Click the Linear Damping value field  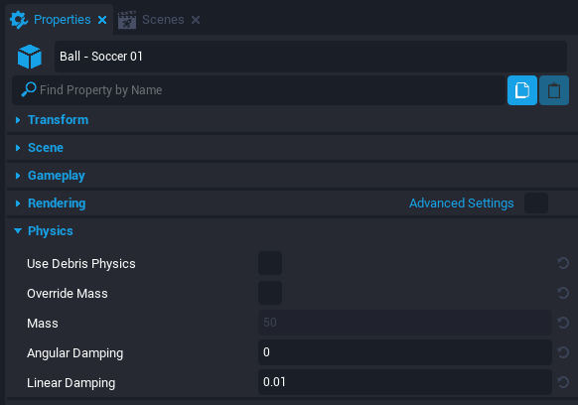tap(405, 382)
